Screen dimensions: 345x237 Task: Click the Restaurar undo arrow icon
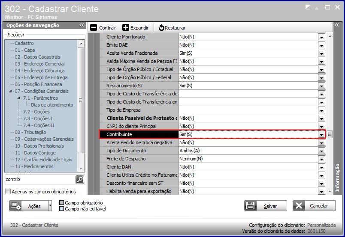tap(161, 28)
